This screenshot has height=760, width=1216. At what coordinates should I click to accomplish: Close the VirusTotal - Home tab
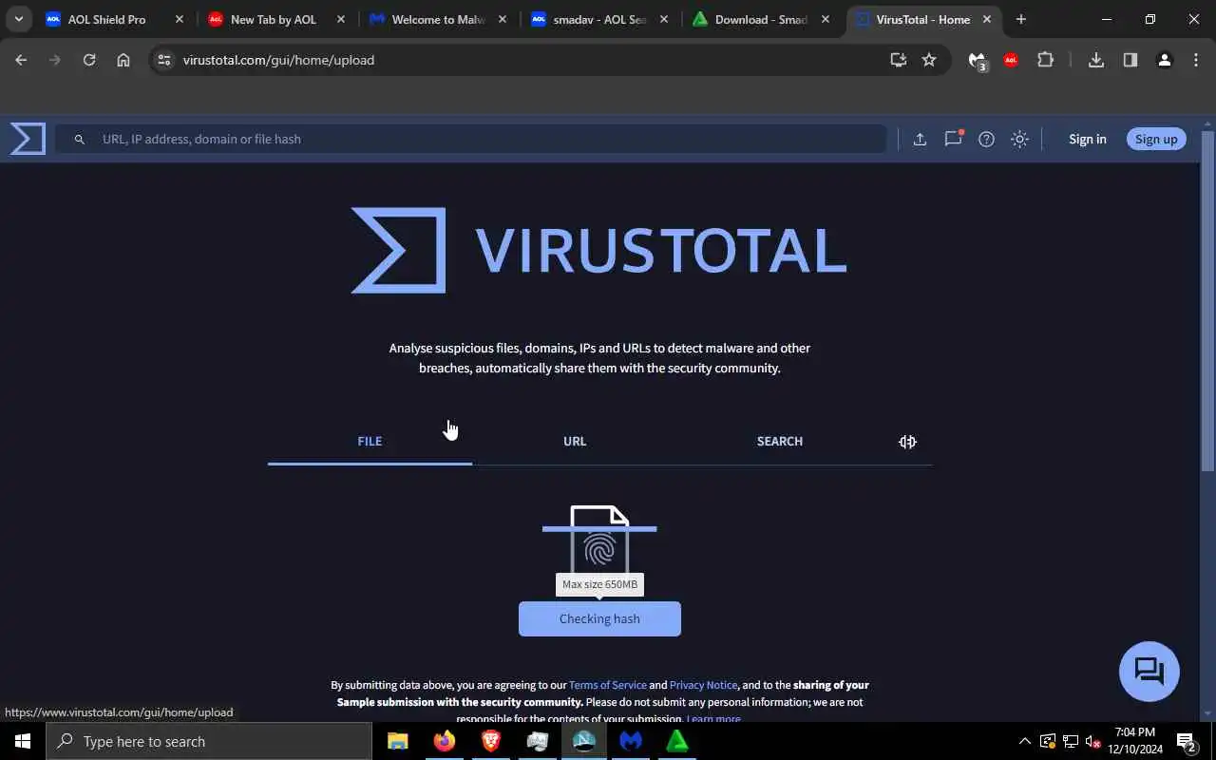pos(987,19)
